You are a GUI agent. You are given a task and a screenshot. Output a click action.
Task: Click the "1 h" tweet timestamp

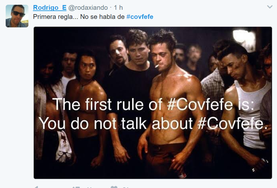[x=118, y=8]
